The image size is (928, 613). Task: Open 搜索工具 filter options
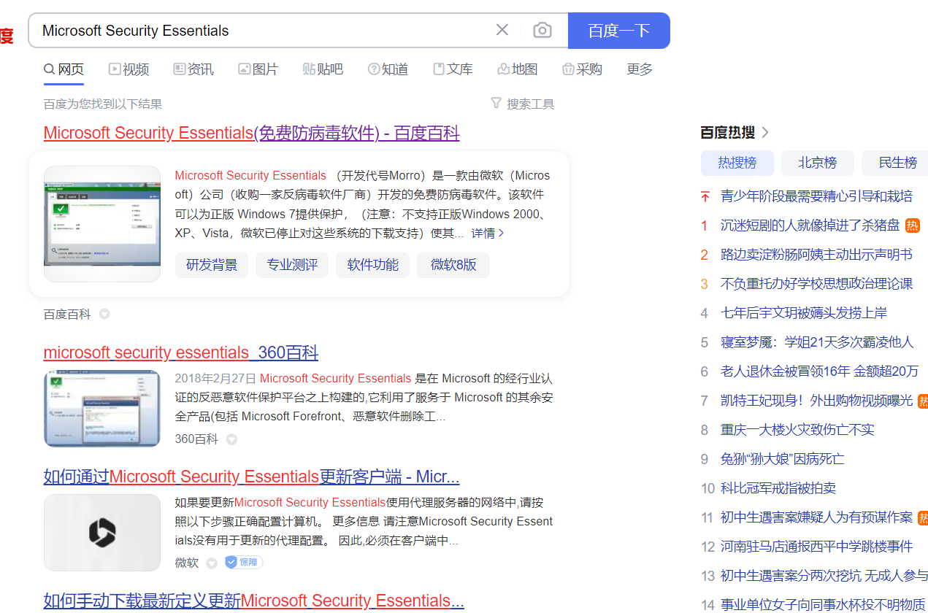(523, 104)
